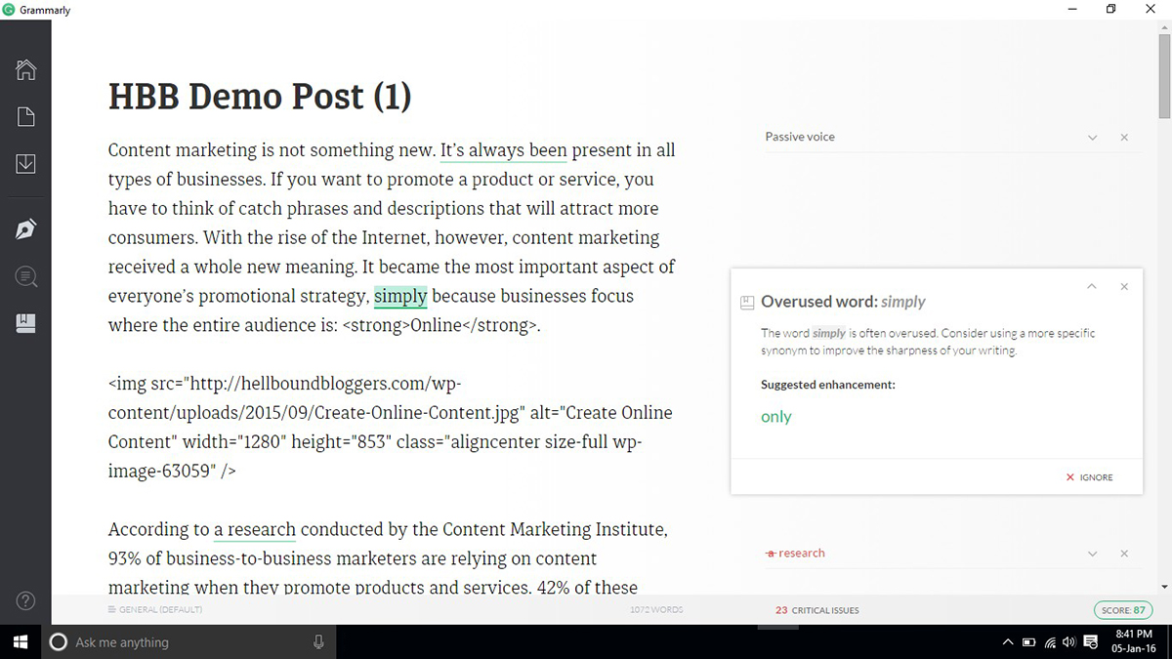Open the help question mark icon

click(25, 599)
